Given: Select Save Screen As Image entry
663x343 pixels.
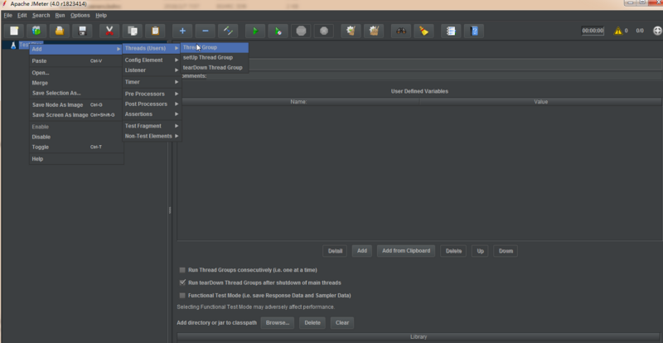Looking at the screenshot, I should pos(76,115).
